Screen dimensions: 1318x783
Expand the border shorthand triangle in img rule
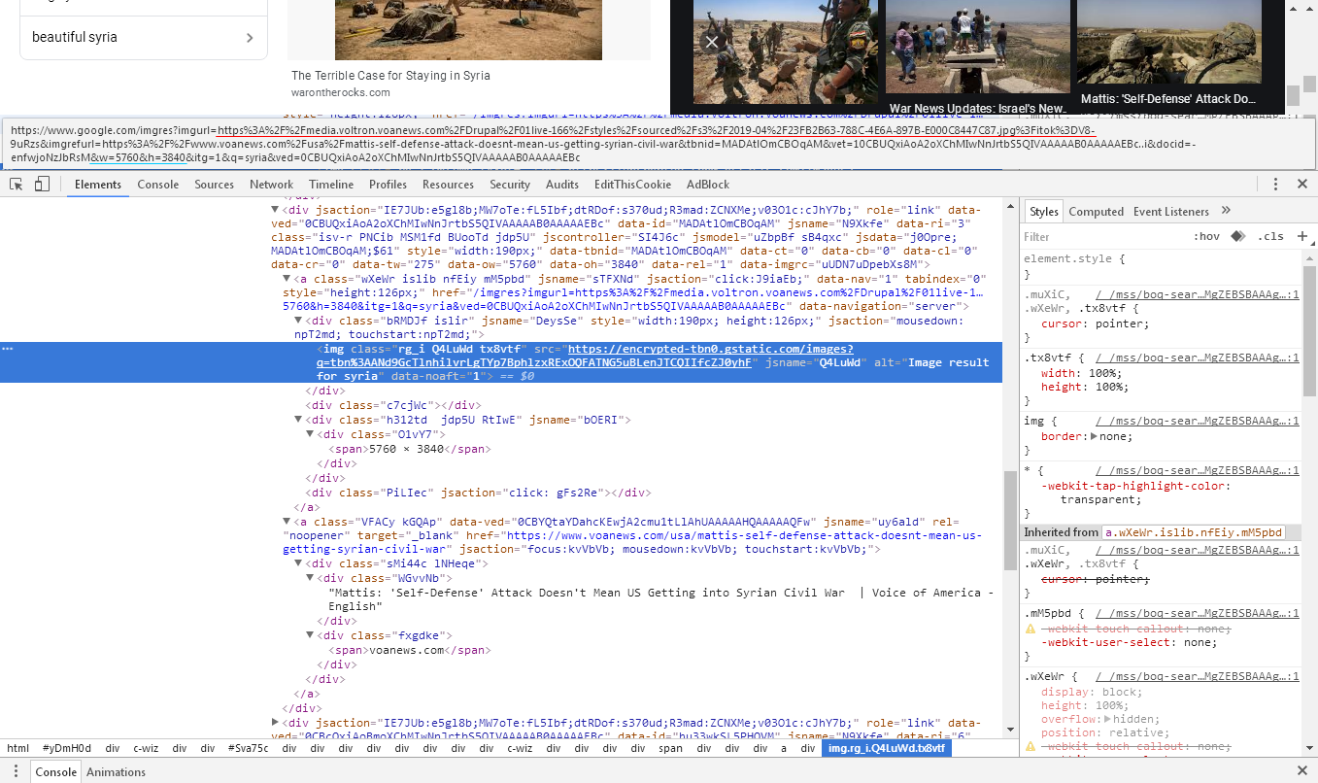[1095, 436]
